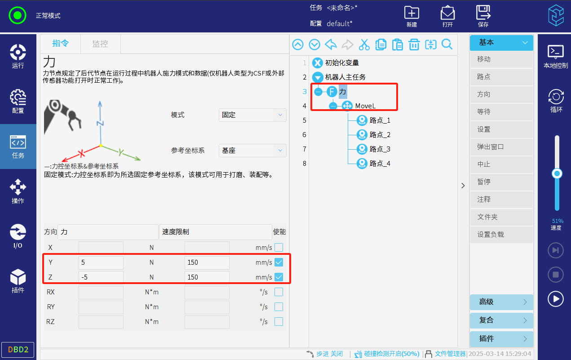
Task: Click the 保存 save icon
Action: pos(483,17)
